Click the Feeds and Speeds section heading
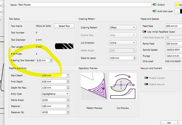 click(x=150, y=19)
